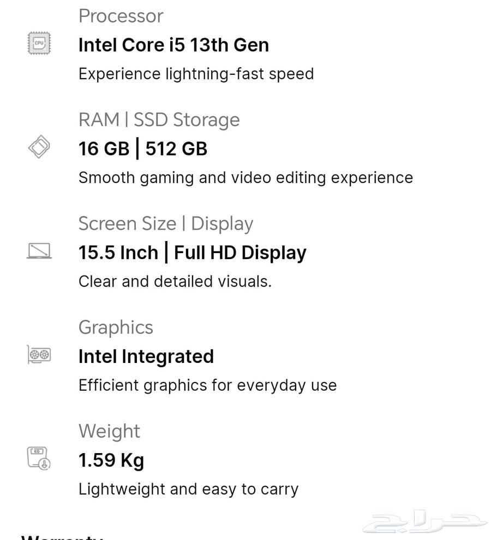Click the partially visible Warranty heading

pyautogui.click(x=62, y=536)
